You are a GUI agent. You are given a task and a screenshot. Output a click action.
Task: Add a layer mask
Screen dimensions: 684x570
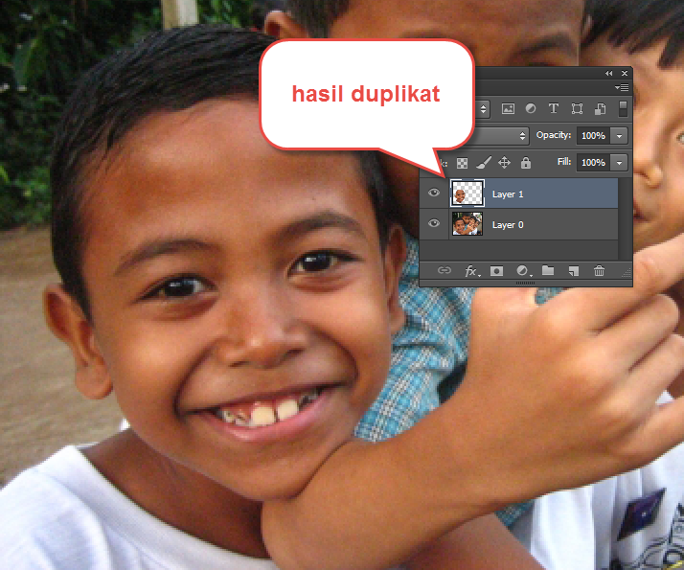point(496,271)
